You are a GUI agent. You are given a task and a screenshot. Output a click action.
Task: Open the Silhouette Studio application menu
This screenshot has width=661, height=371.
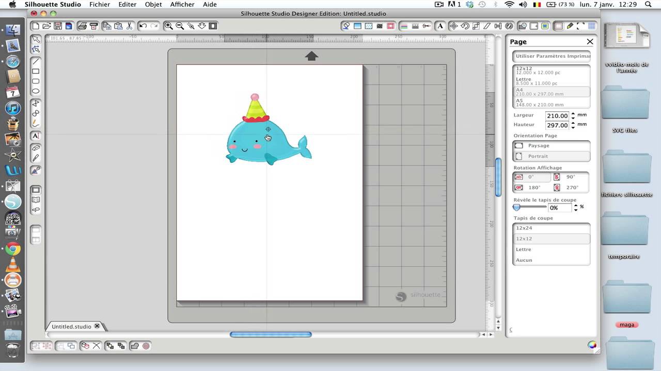click(53, 5)
